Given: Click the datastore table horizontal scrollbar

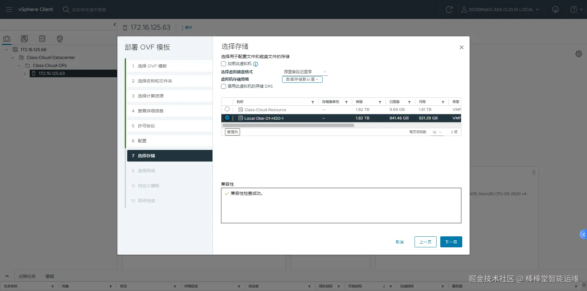Looking at the screenshot, I should [288, 125].
